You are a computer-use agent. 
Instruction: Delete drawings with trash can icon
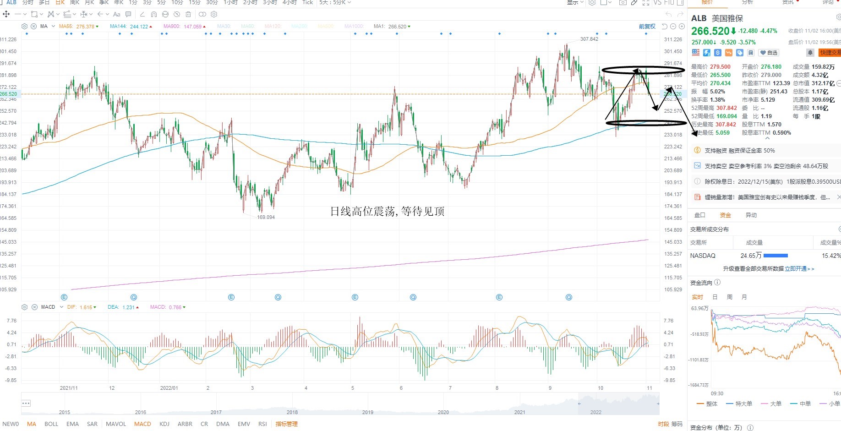[x=188, y=14]
